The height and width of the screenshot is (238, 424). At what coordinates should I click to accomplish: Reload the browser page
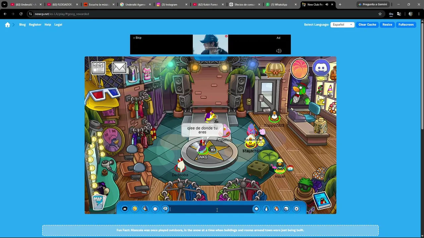21,14
